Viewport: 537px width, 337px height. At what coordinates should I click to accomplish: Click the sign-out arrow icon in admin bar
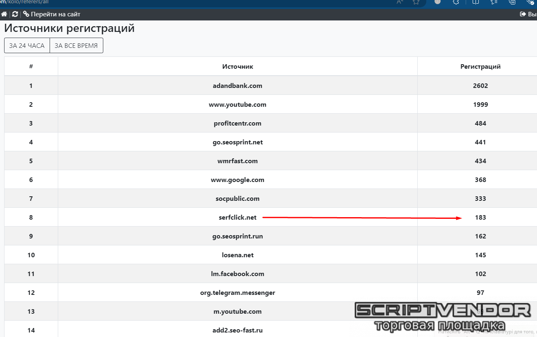(523, 14)
